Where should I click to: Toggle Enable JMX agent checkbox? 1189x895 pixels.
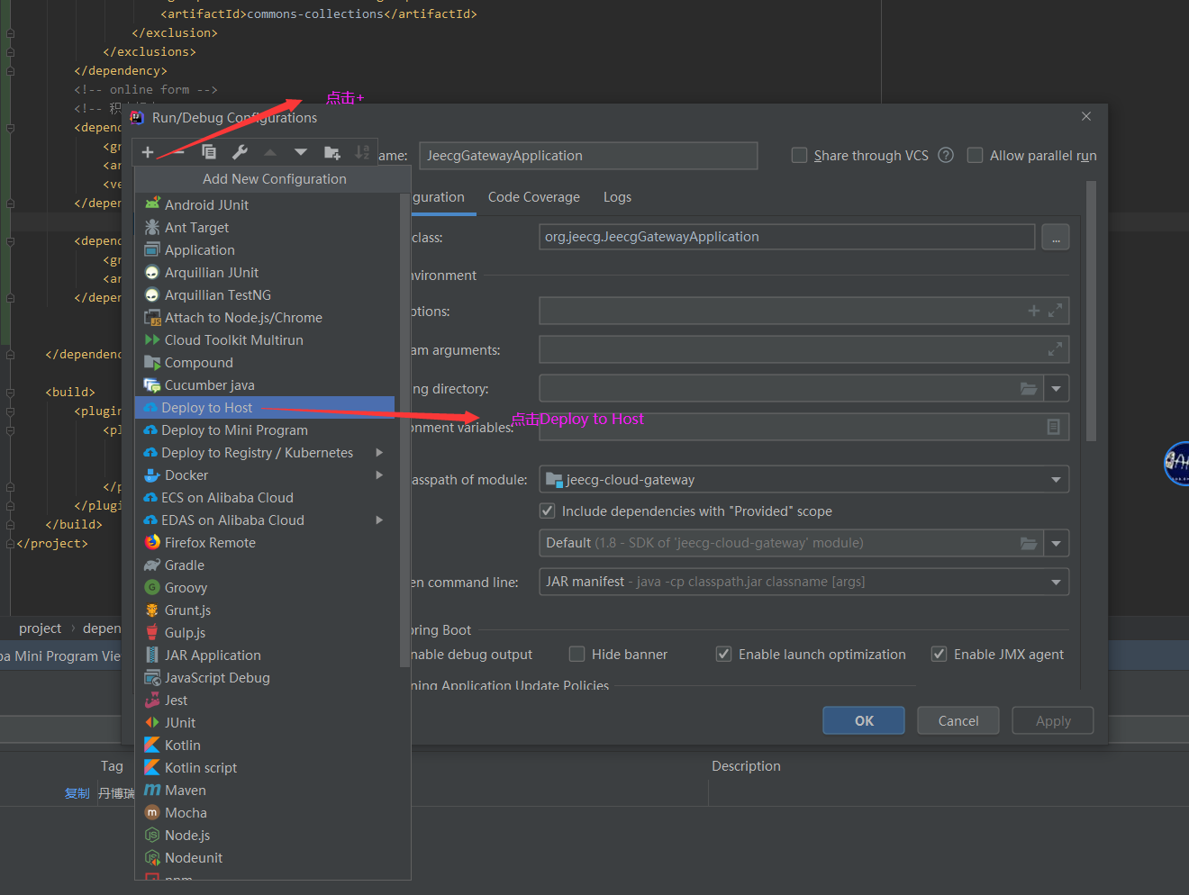pyautogui.click(x=939, y=654)
